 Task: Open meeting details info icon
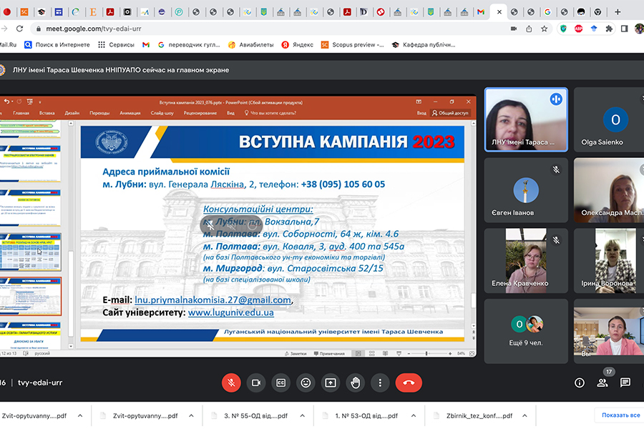[x=580, y=383]
